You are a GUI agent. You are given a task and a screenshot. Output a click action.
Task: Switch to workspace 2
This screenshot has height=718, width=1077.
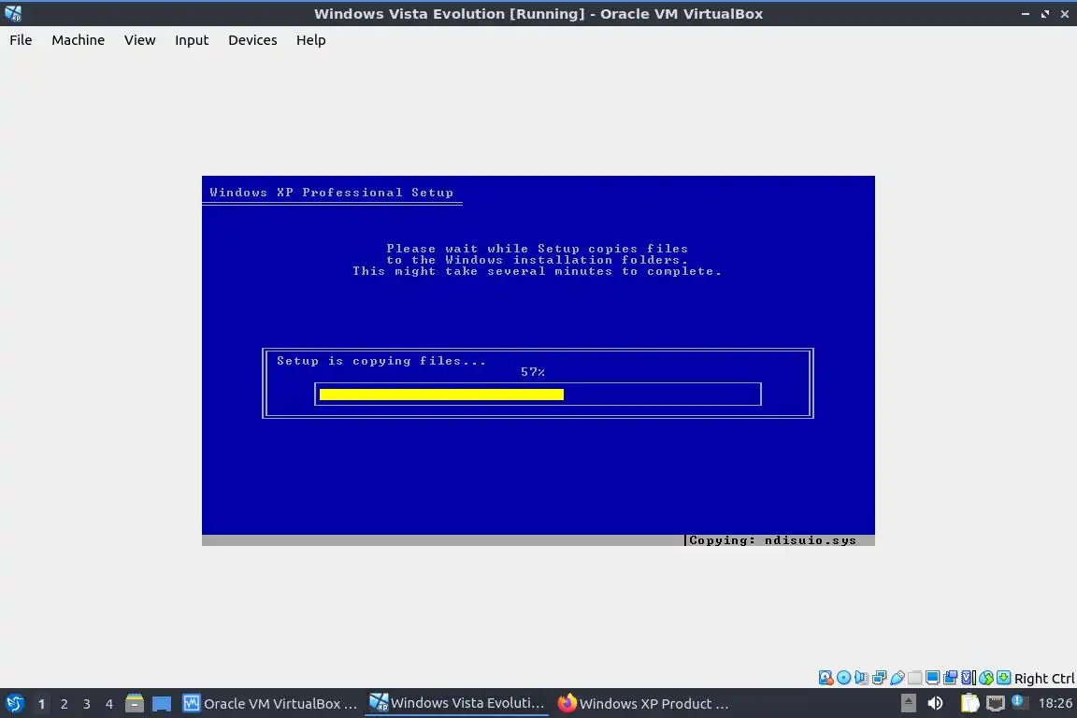click(x=64, y=704)
